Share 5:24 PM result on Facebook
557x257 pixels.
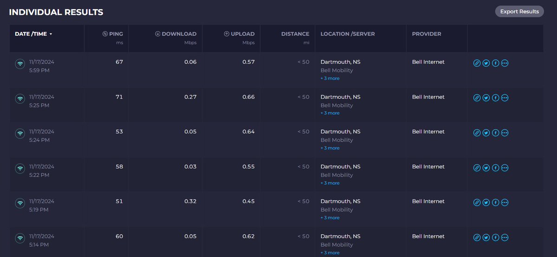click(x=495, y=132)
